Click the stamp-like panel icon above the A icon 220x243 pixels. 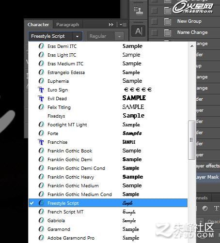139,11
